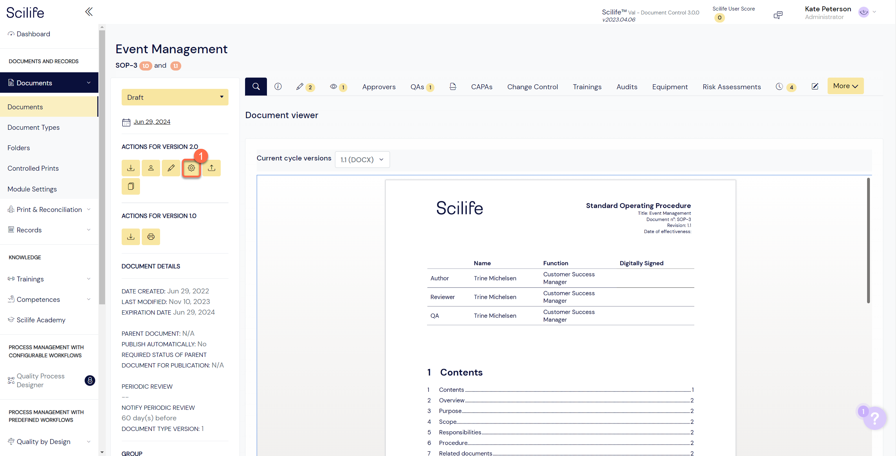Open the More dropdown menu
Screen dimensions: 896x456
pyautogui.click(x=845, y=86)
